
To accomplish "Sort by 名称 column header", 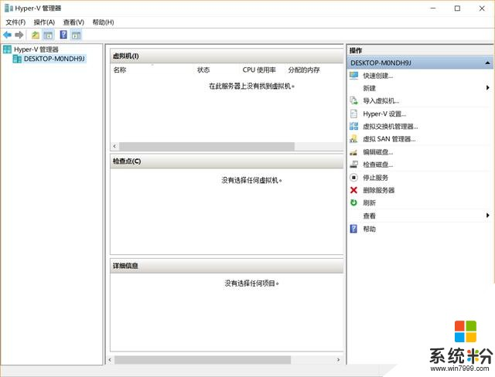I will (120, 70).
